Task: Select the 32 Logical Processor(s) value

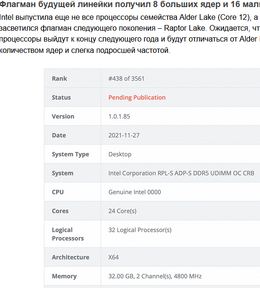Action: 140,230
